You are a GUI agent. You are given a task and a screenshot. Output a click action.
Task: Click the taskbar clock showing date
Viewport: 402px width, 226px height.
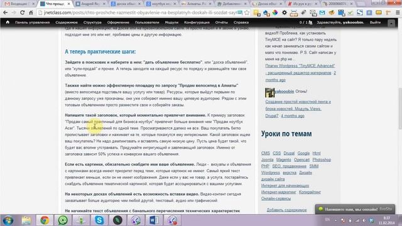(387, 220)
